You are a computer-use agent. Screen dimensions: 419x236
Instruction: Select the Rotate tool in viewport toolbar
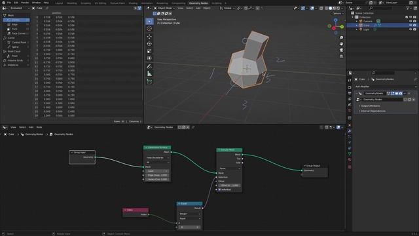(149, 44)
